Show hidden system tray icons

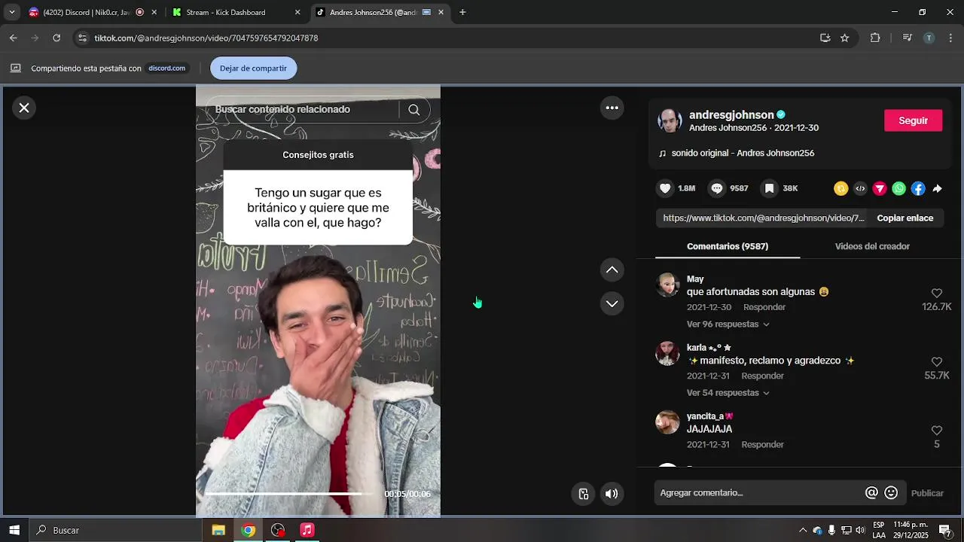pos(803,530)
